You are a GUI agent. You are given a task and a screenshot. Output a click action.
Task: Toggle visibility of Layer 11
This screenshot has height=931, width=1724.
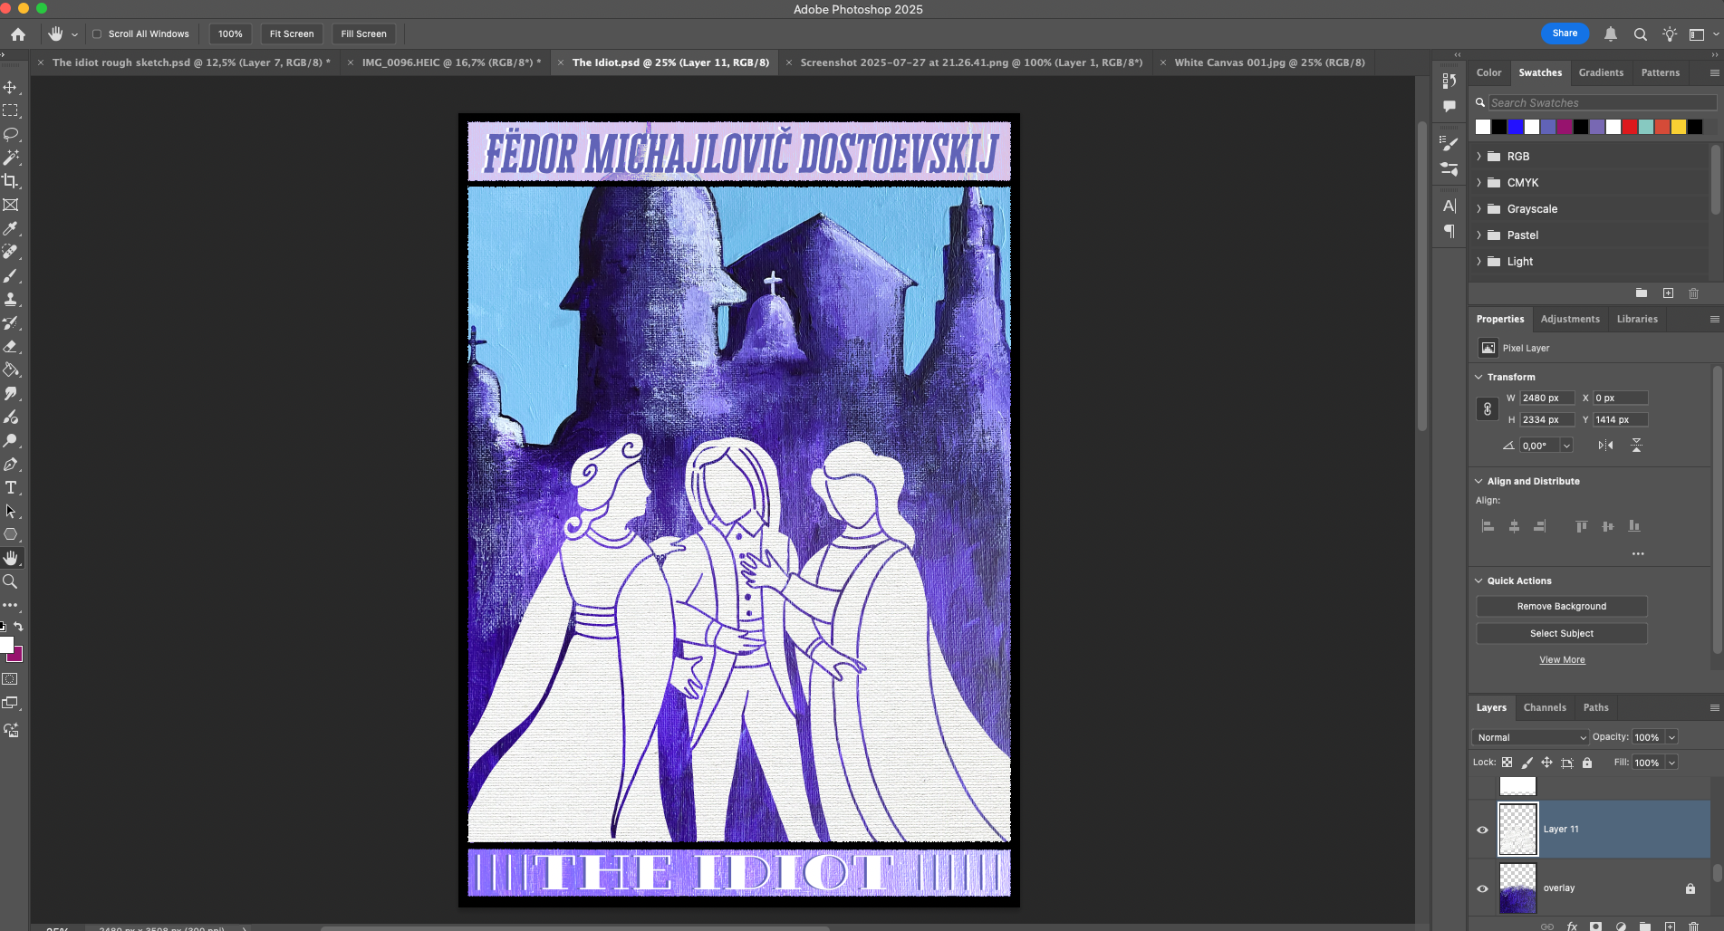coord(1483,830)
